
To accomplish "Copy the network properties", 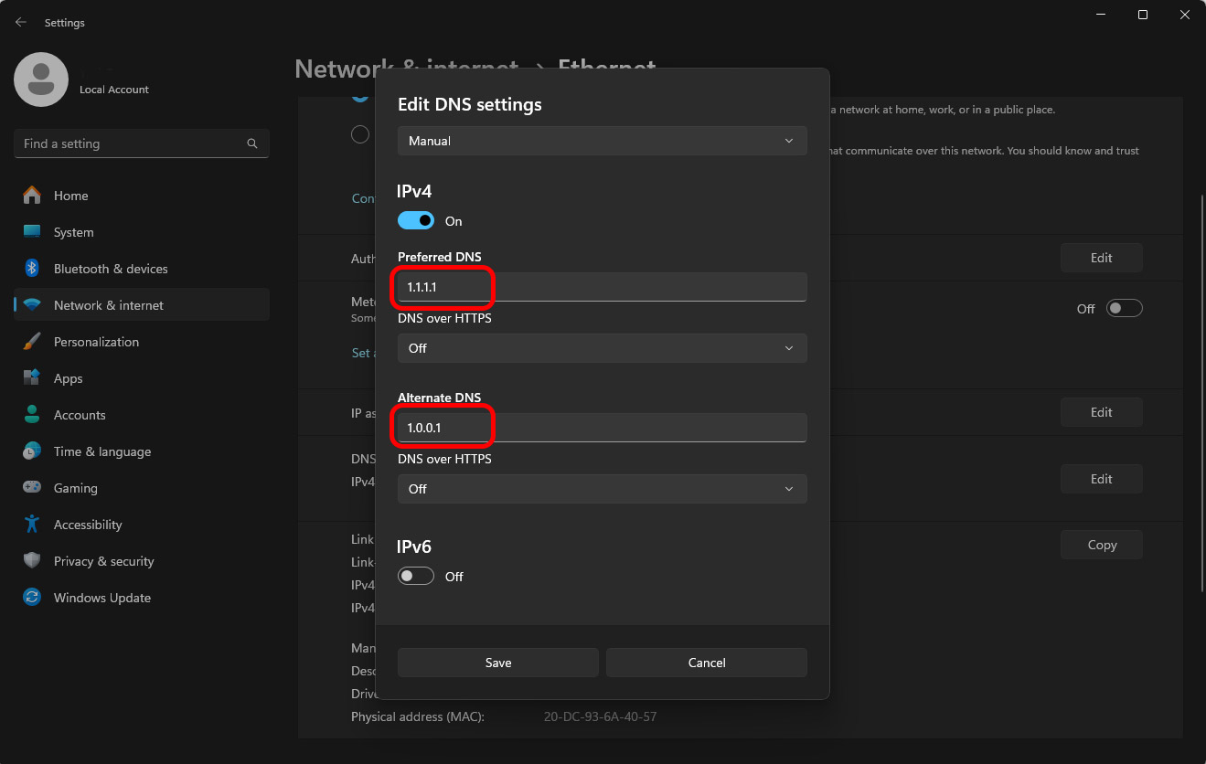I will (x=1102, y=545).
